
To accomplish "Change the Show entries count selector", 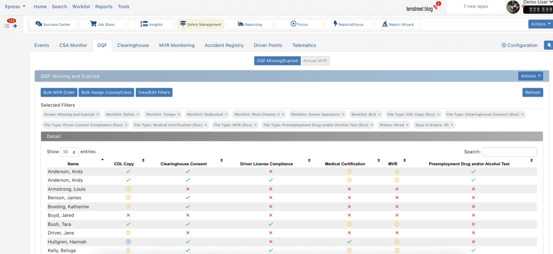I will (69, 152).
